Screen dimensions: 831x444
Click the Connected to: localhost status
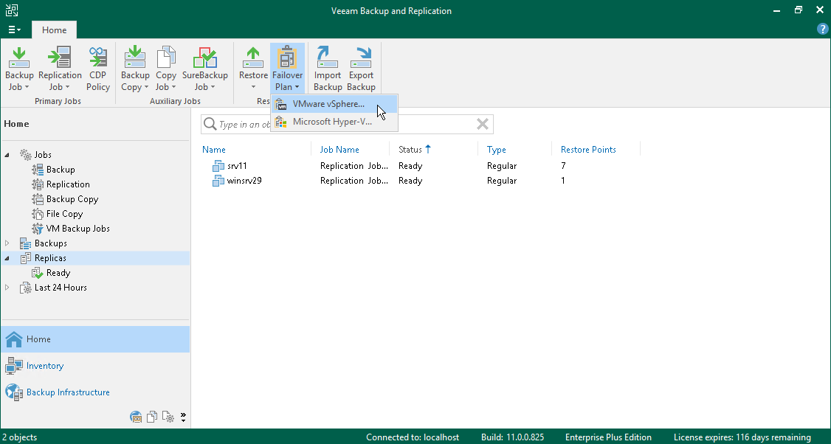tap(413, 437)
